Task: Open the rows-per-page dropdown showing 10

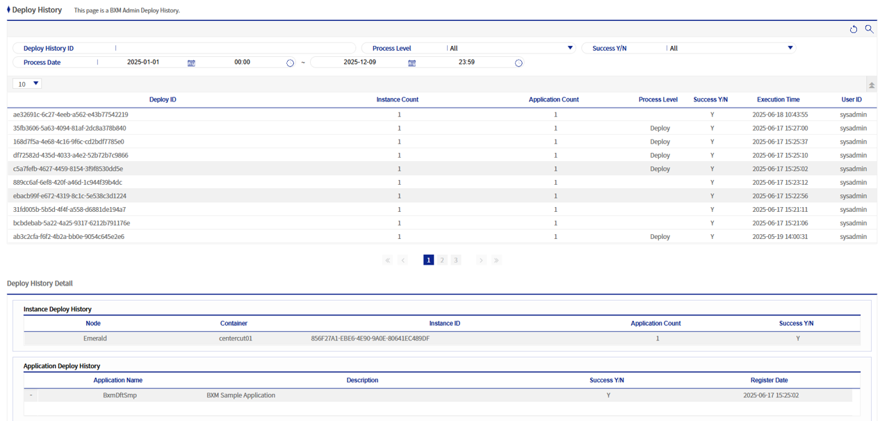Action: (28, 84)
